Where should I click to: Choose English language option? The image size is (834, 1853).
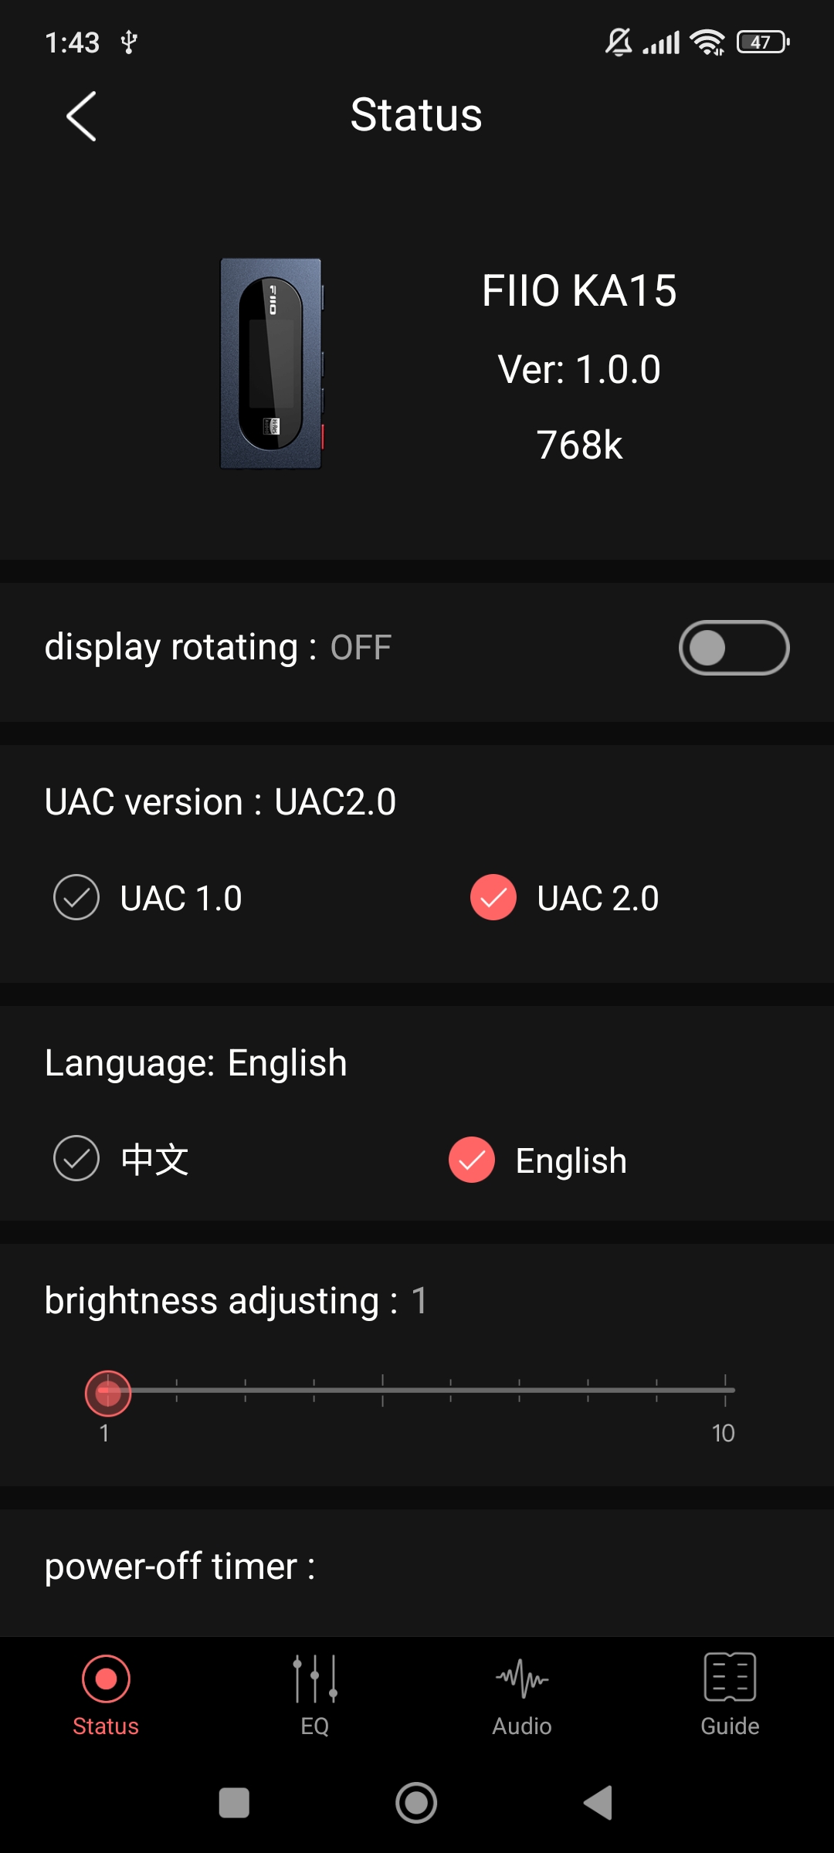pyautogui.click(x=472, y=1160)
